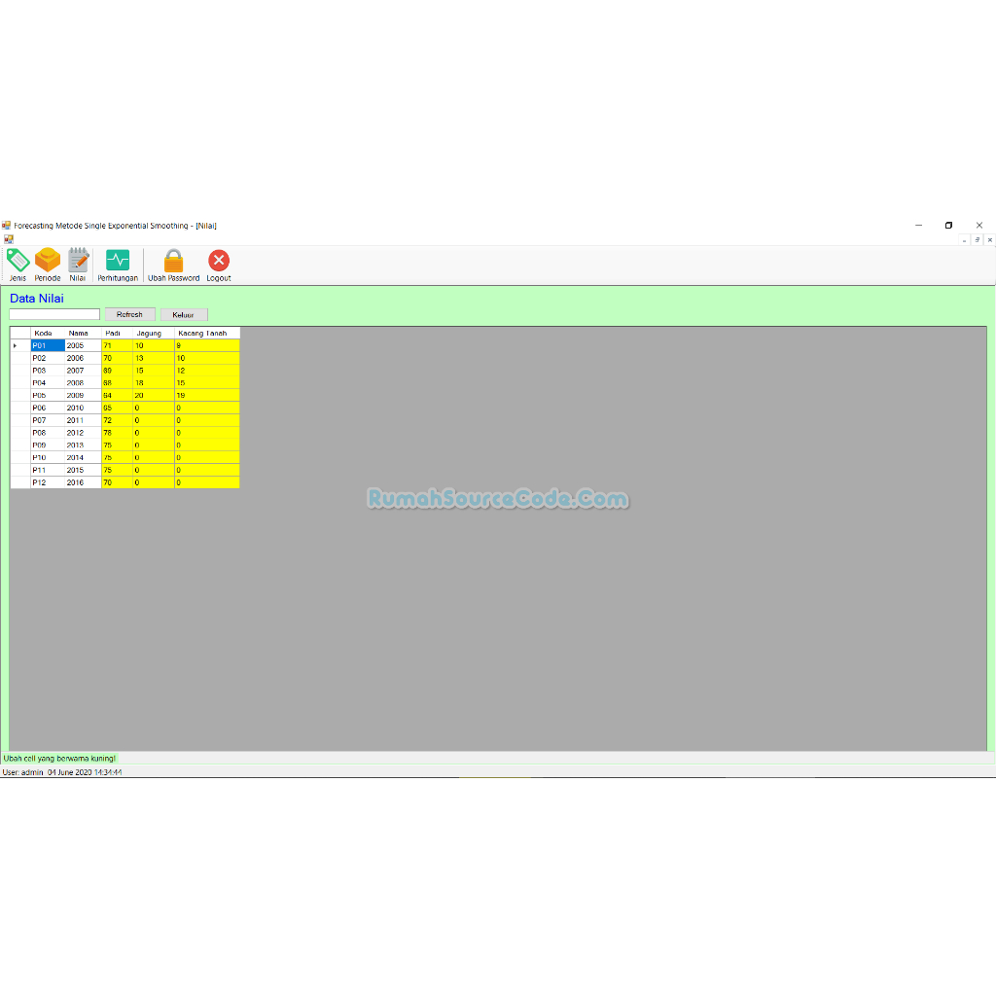The height and width of the screenshot is (996, 996).
Task: Launch the Perhitungan calculation icon
Action: click(118, 265)
